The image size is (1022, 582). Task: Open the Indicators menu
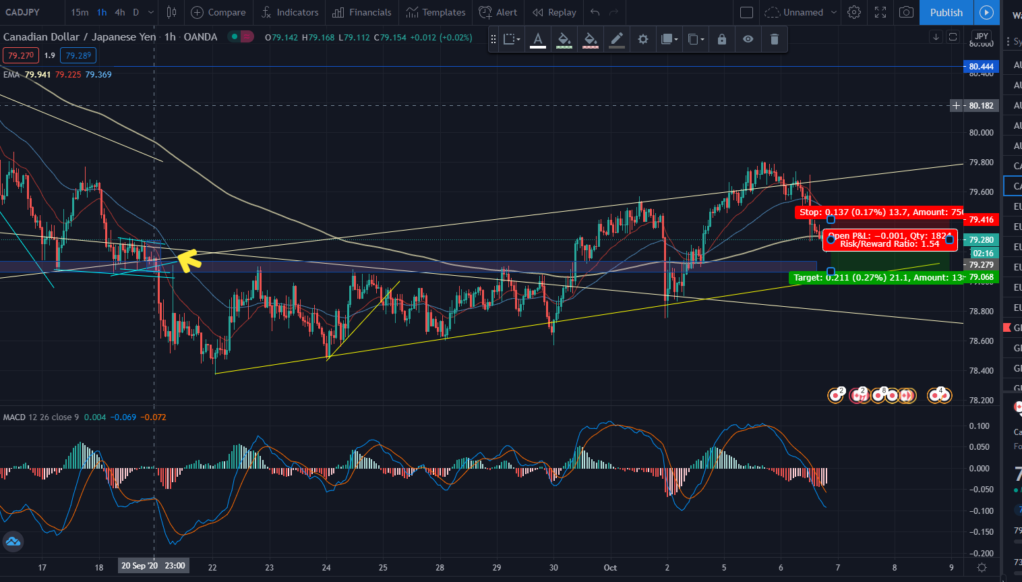point(290,12)
